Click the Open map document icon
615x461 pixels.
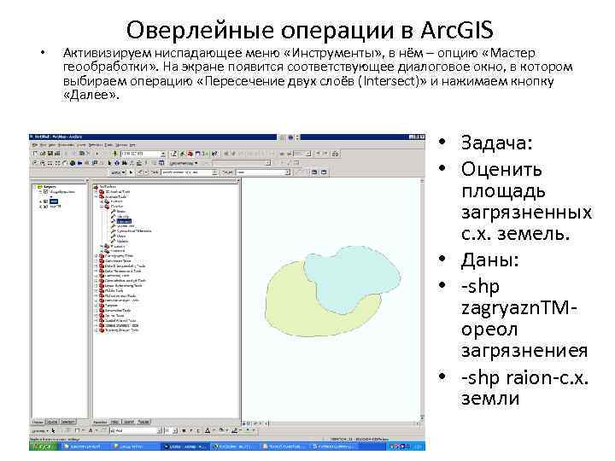coord(43,154)
